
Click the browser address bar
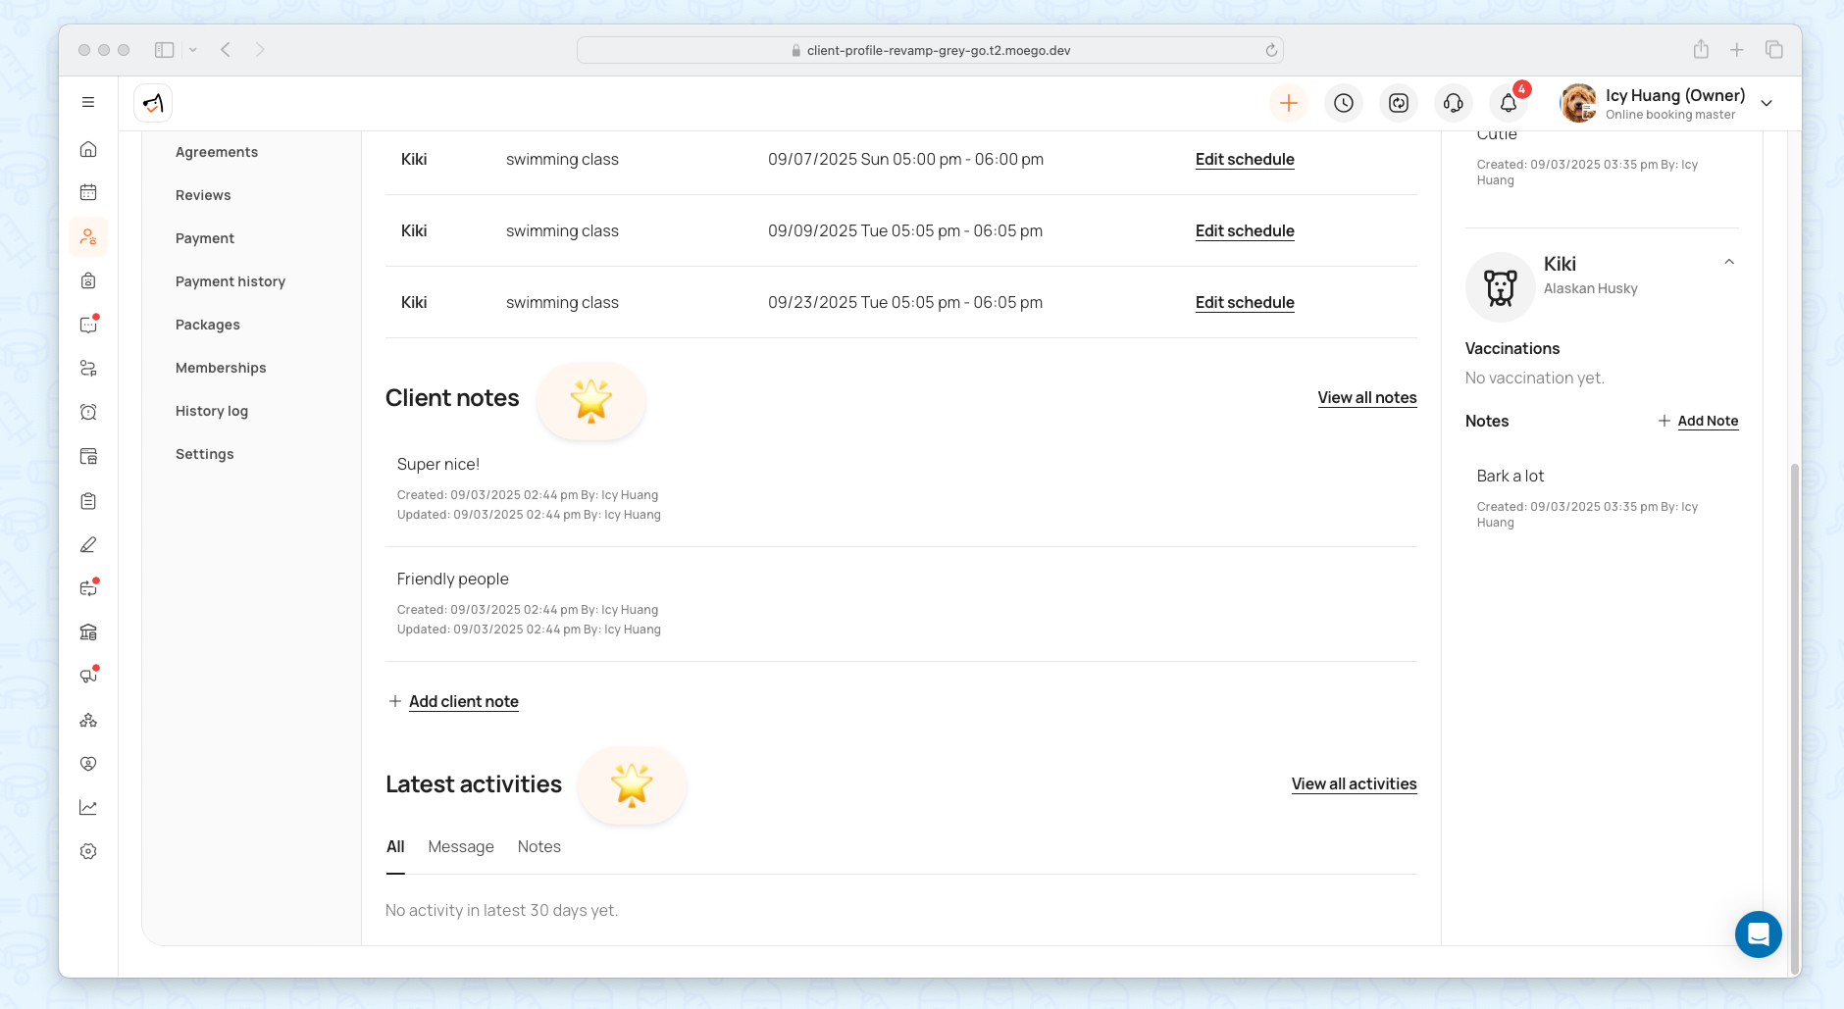point(930,50)
